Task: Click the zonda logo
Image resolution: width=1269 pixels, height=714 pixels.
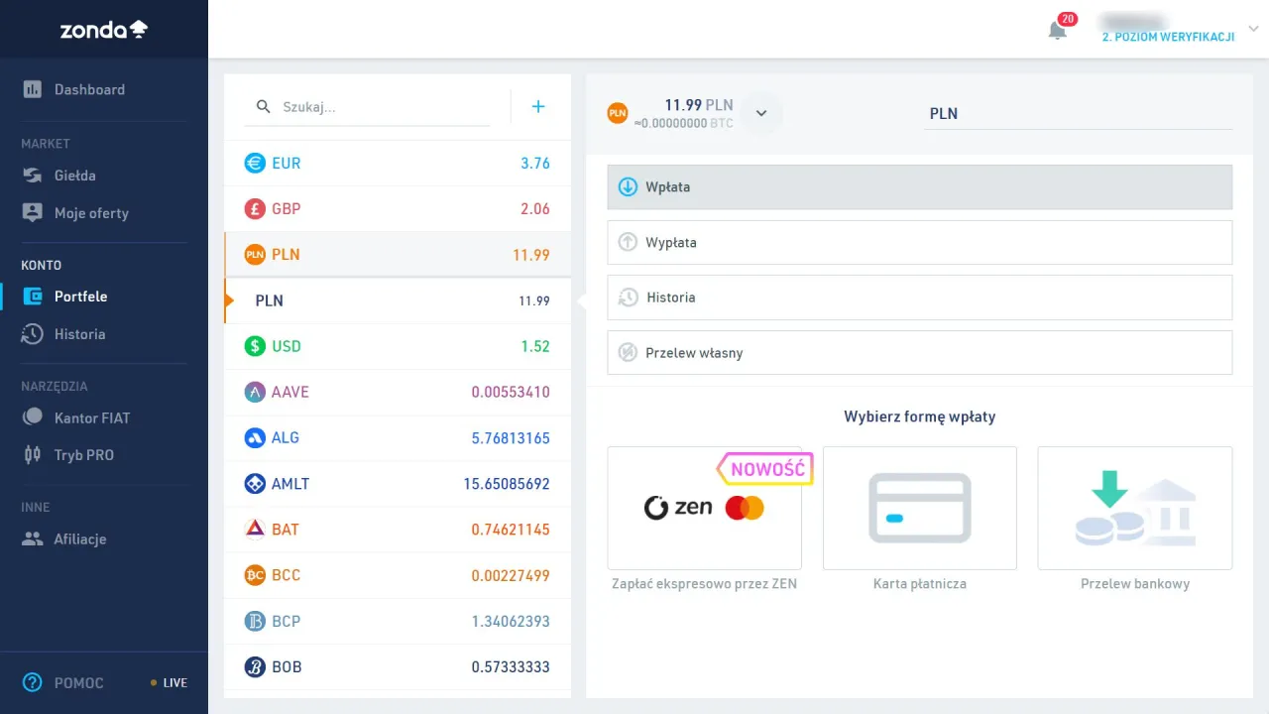Action: pos(103,30)
